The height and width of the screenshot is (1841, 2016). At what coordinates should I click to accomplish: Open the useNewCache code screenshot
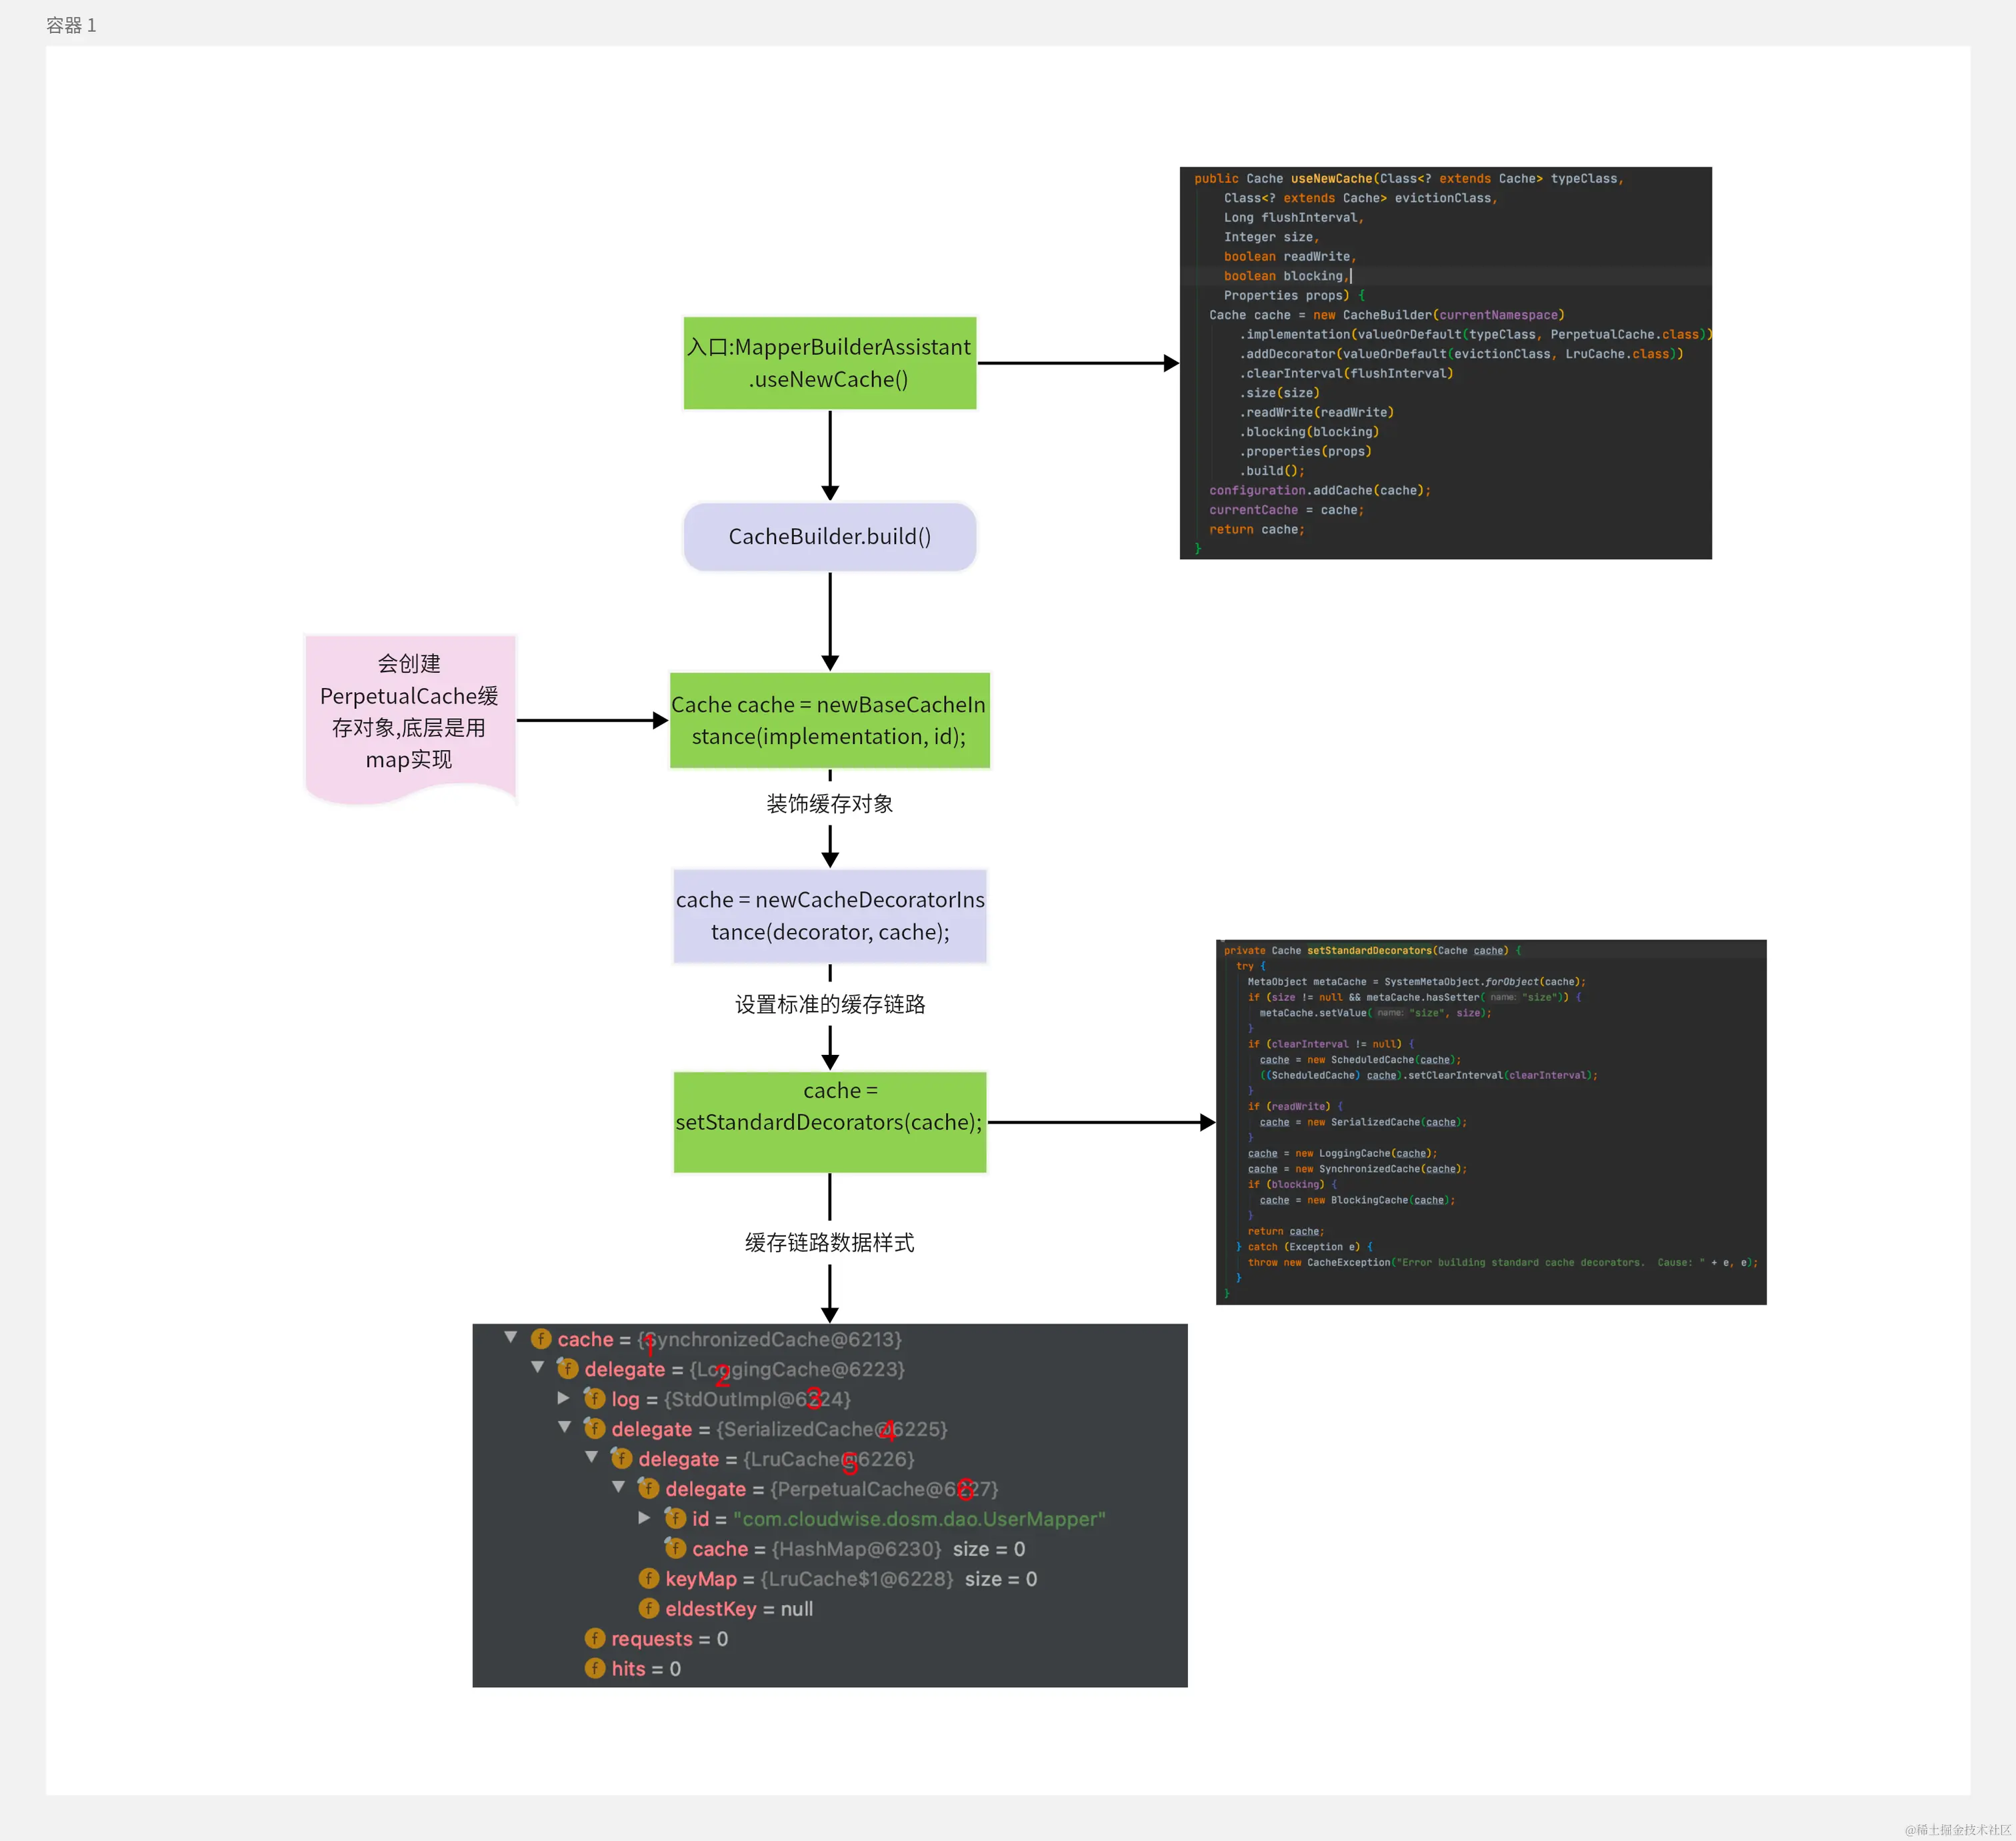point(1445,362)
